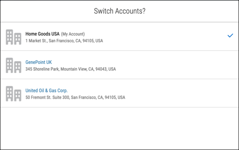Select the Home Goods USA account name
The height and width of the screenshot is (150, 239).
pyautogui.click(x=42, y=34)
